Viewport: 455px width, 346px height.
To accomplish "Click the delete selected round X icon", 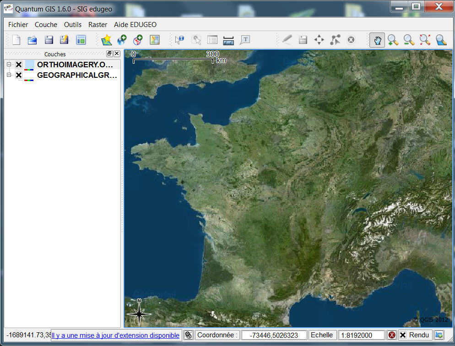I will (x=351, y=40).
